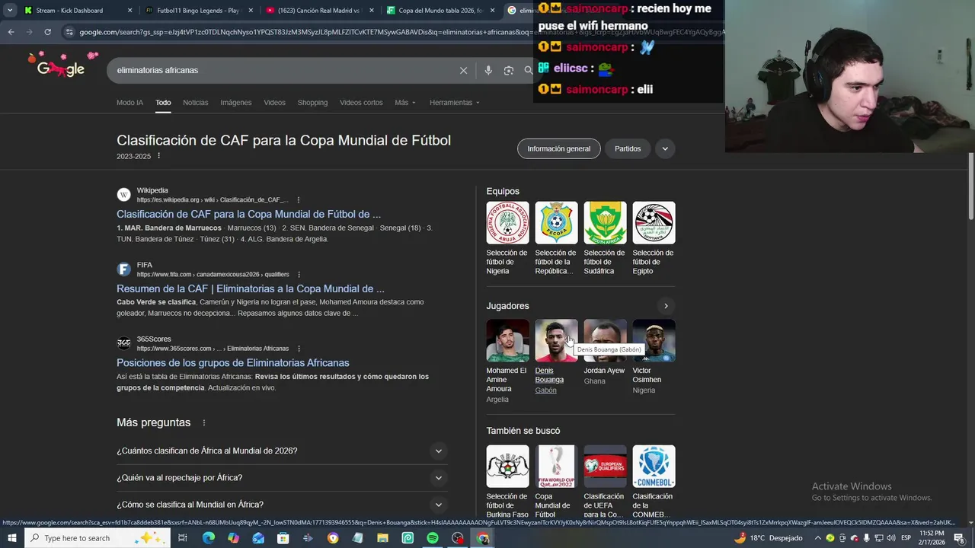Click the Información general chip

(x=559, y=148)
